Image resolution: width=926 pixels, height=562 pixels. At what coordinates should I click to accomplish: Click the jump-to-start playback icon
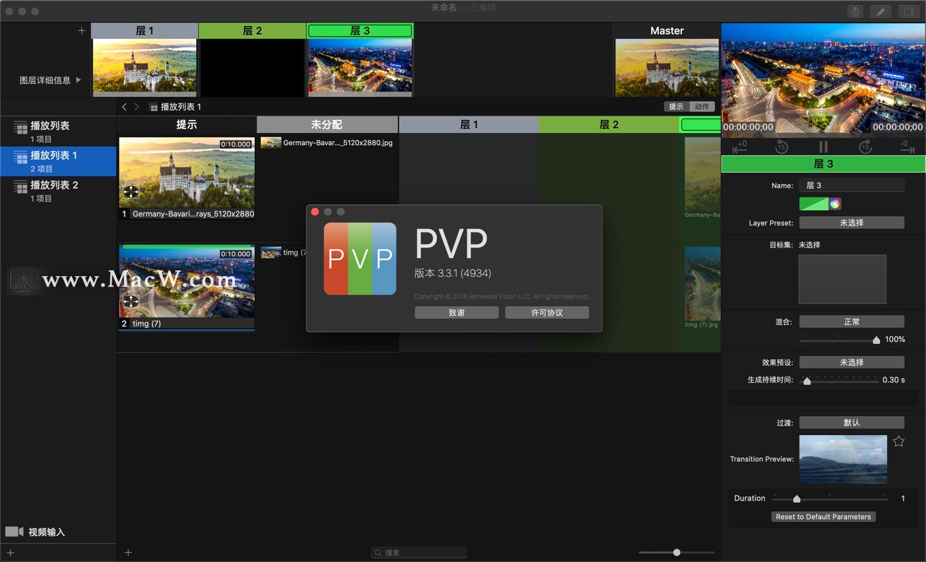pyautogui.click(x=740, y=146)
